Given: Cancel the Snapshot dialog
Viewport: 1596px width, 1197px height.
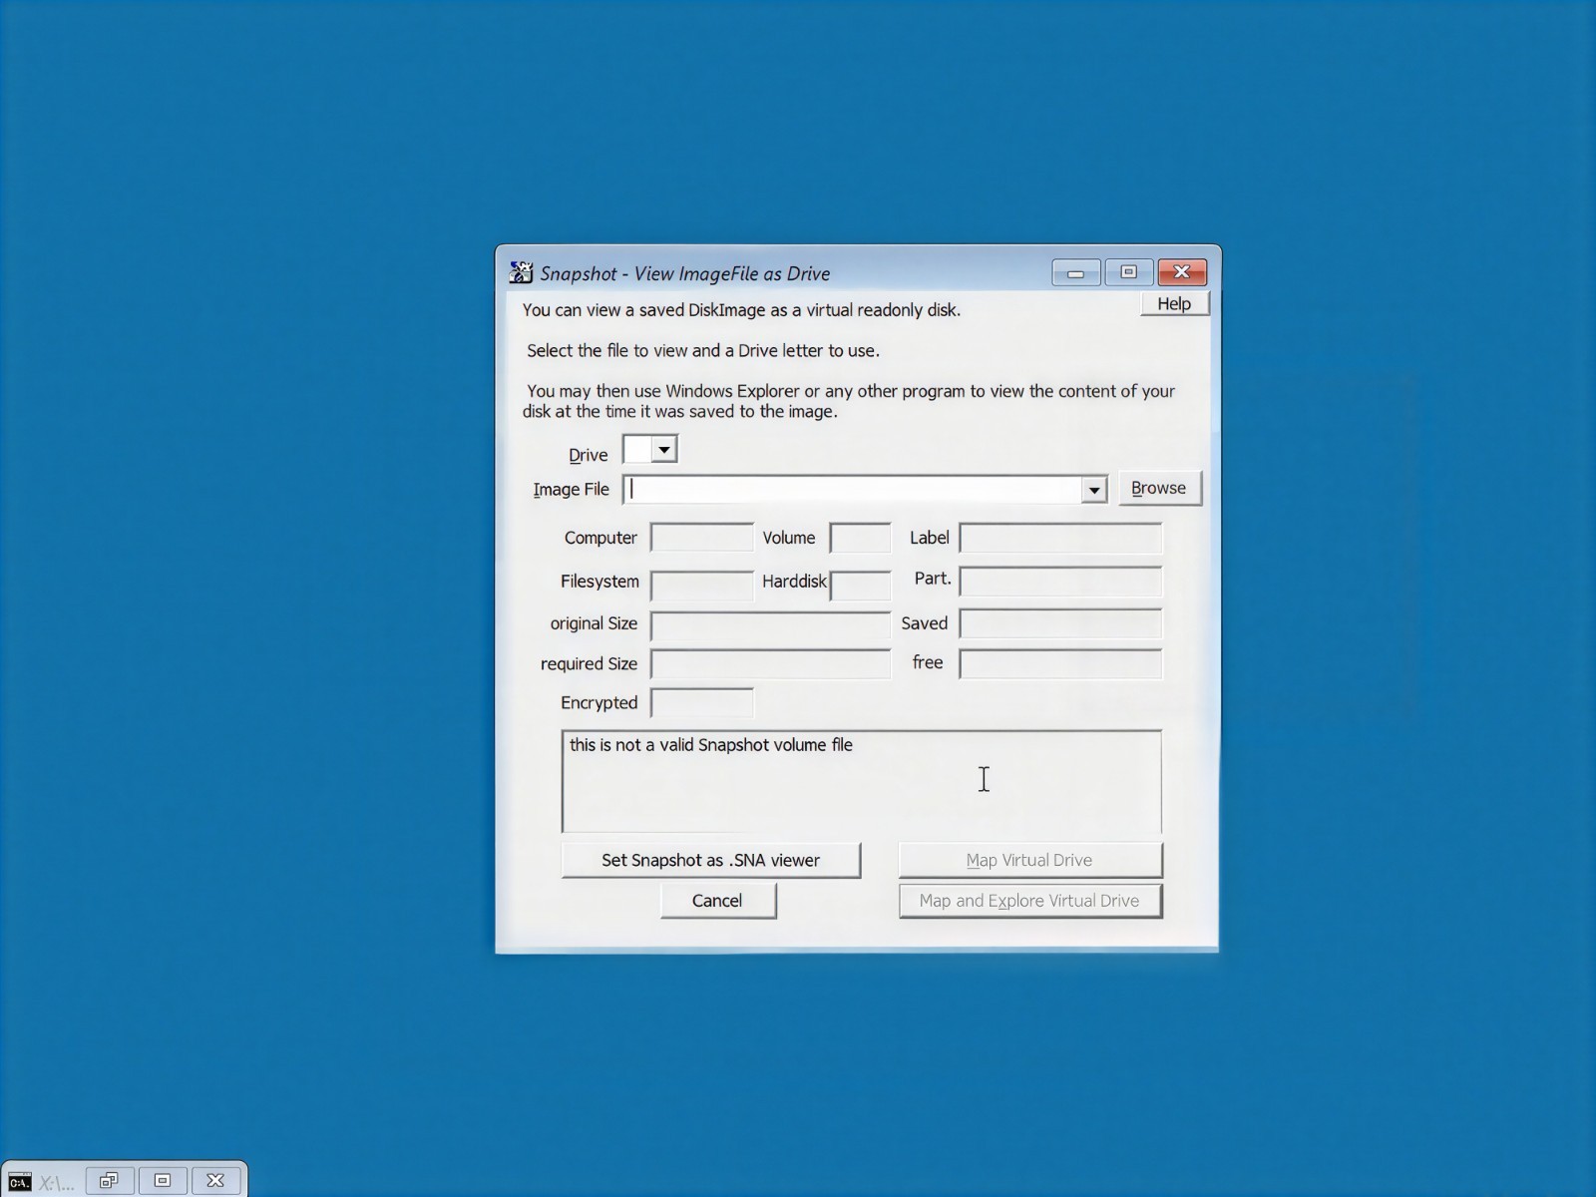Looking at the screenshot, I should (x=718, y=901).
